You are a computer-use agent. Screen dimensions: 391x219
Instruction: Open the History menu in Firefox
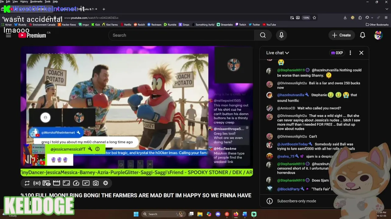pyautogui.click(x=24, y=2)
